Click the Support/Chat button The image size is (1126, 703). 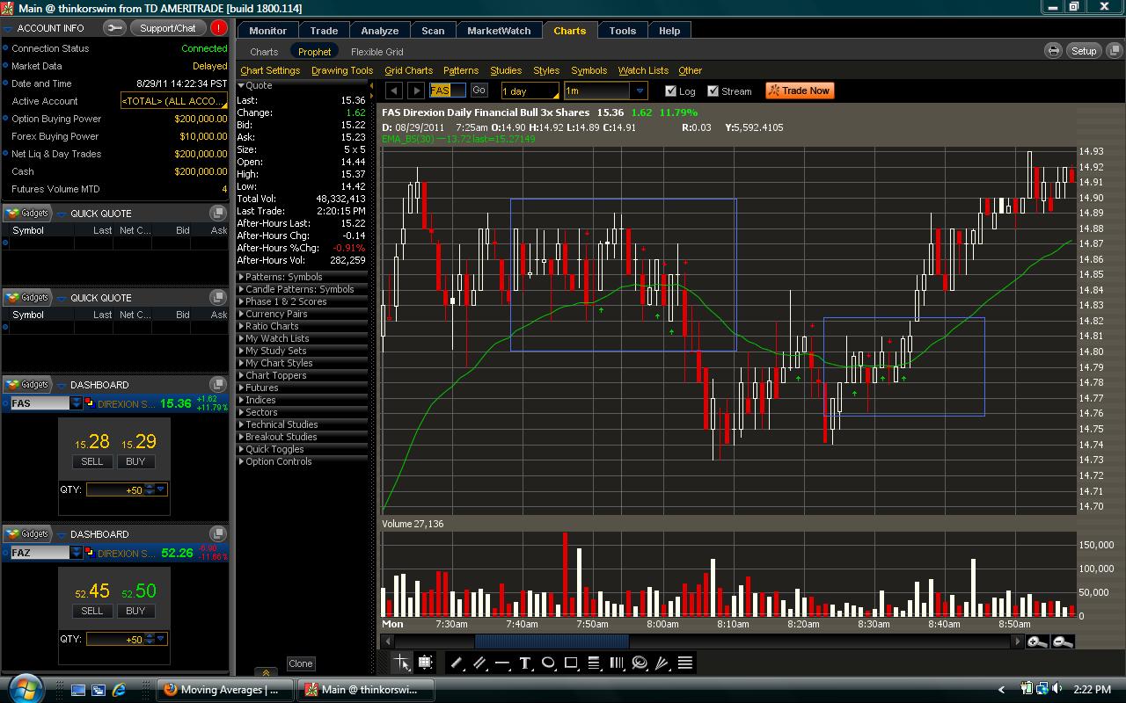tap(167, 28)
